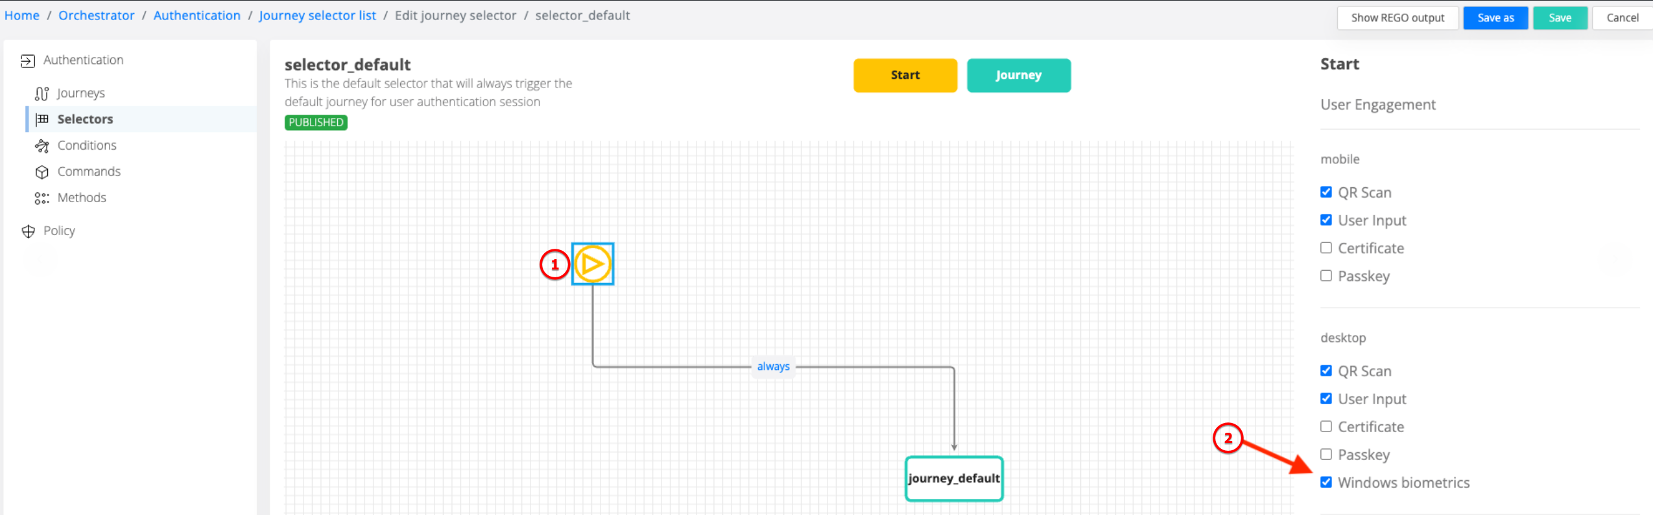1653x515 pixels.
Task: Uncheck Windows biometrics under desktop
Action: tap(1326, 482)
